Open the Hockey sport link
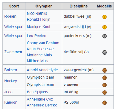 [x=11, y=81]
